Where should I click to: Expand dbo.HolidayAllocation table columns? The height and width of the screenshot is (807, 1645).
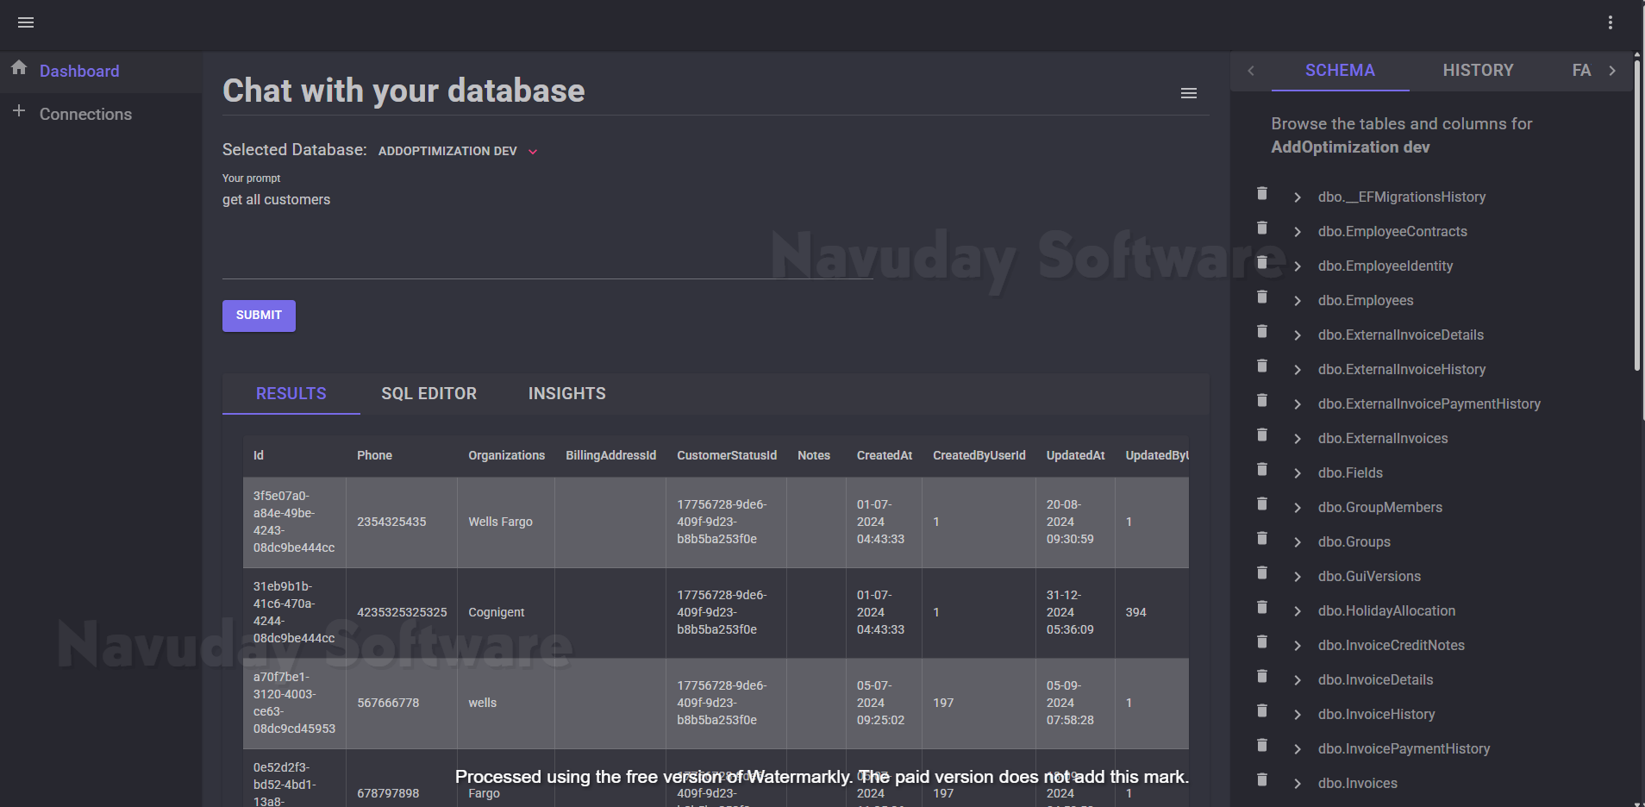click(x=1297, y=611)
